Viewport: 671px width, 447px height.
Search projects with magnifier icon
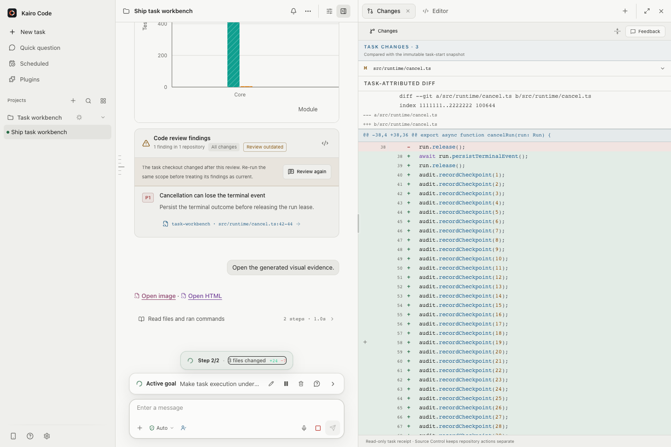pos(88,101)
